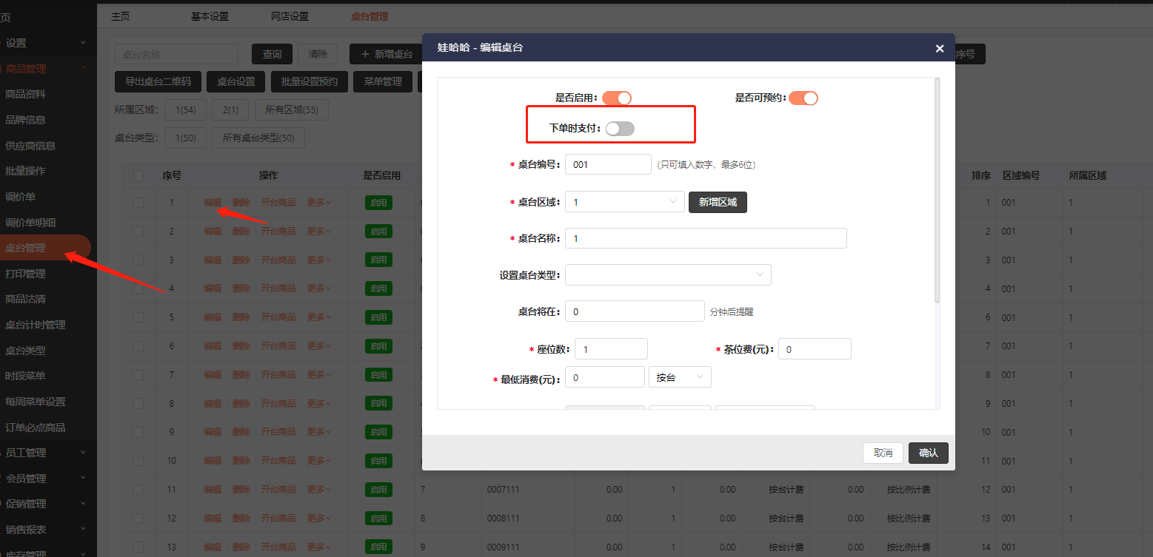1153x557 pixels.
Task: Open the 桌台区域 dropdown
Action: 624,202
